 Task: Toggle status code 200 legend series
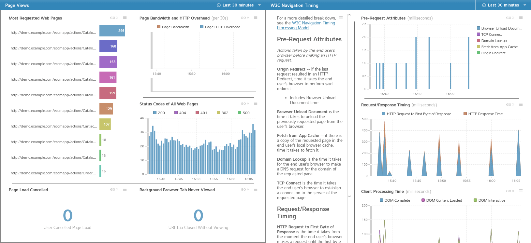(x=159, y=113)
